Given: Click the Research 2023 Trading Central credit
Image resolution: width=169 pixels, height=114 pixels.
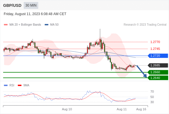Looking at the screenshot, I should tap(145, 25).
